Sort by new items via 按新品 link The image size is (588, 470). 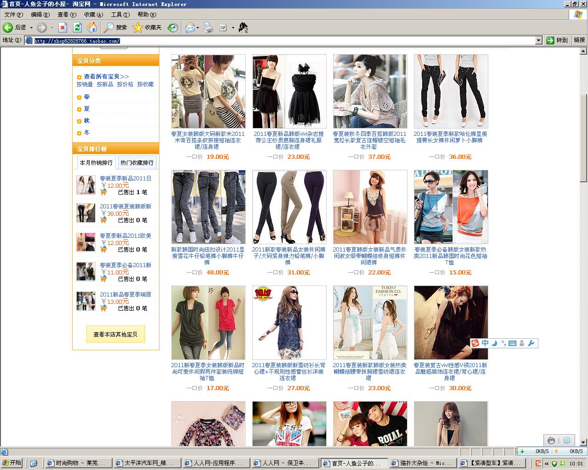coord(105,84)
